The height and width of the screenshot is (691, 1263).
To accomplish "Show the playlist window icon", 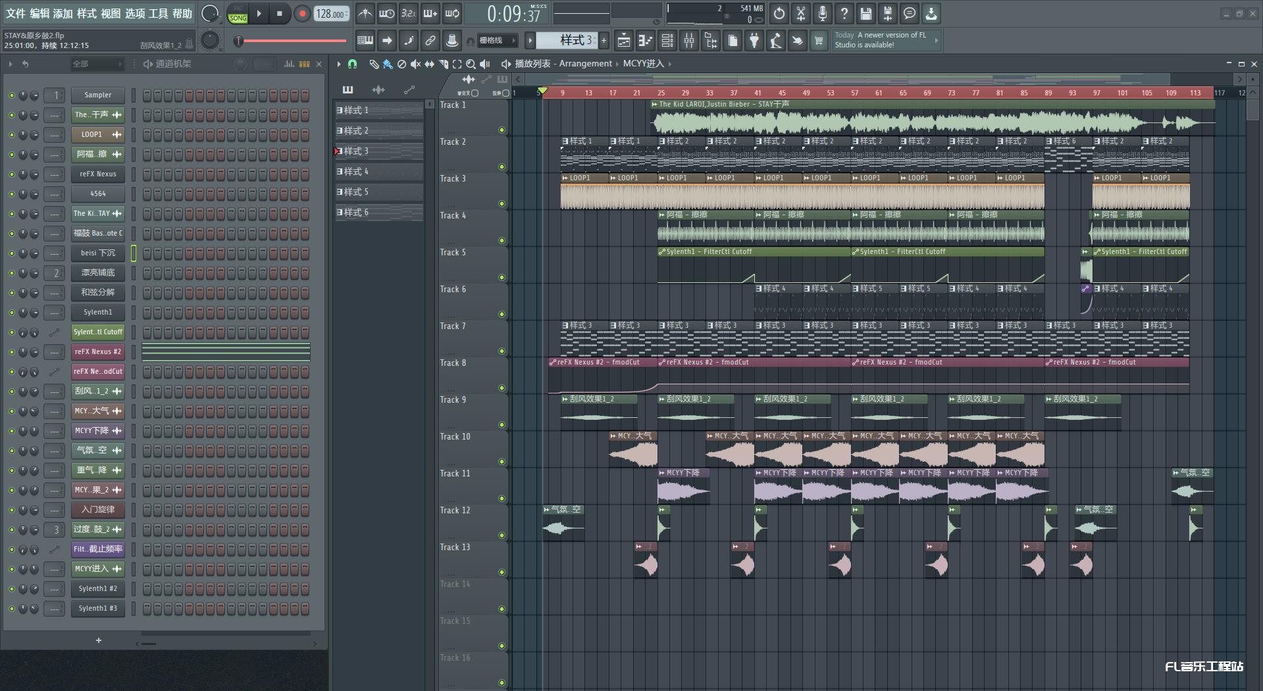I will click(624, 41).
